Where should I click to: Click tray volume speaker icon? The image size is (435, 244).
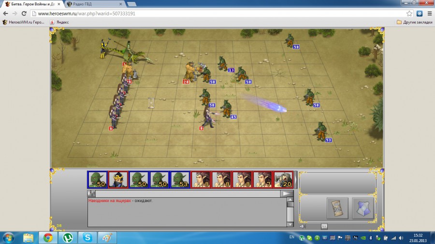401,238
